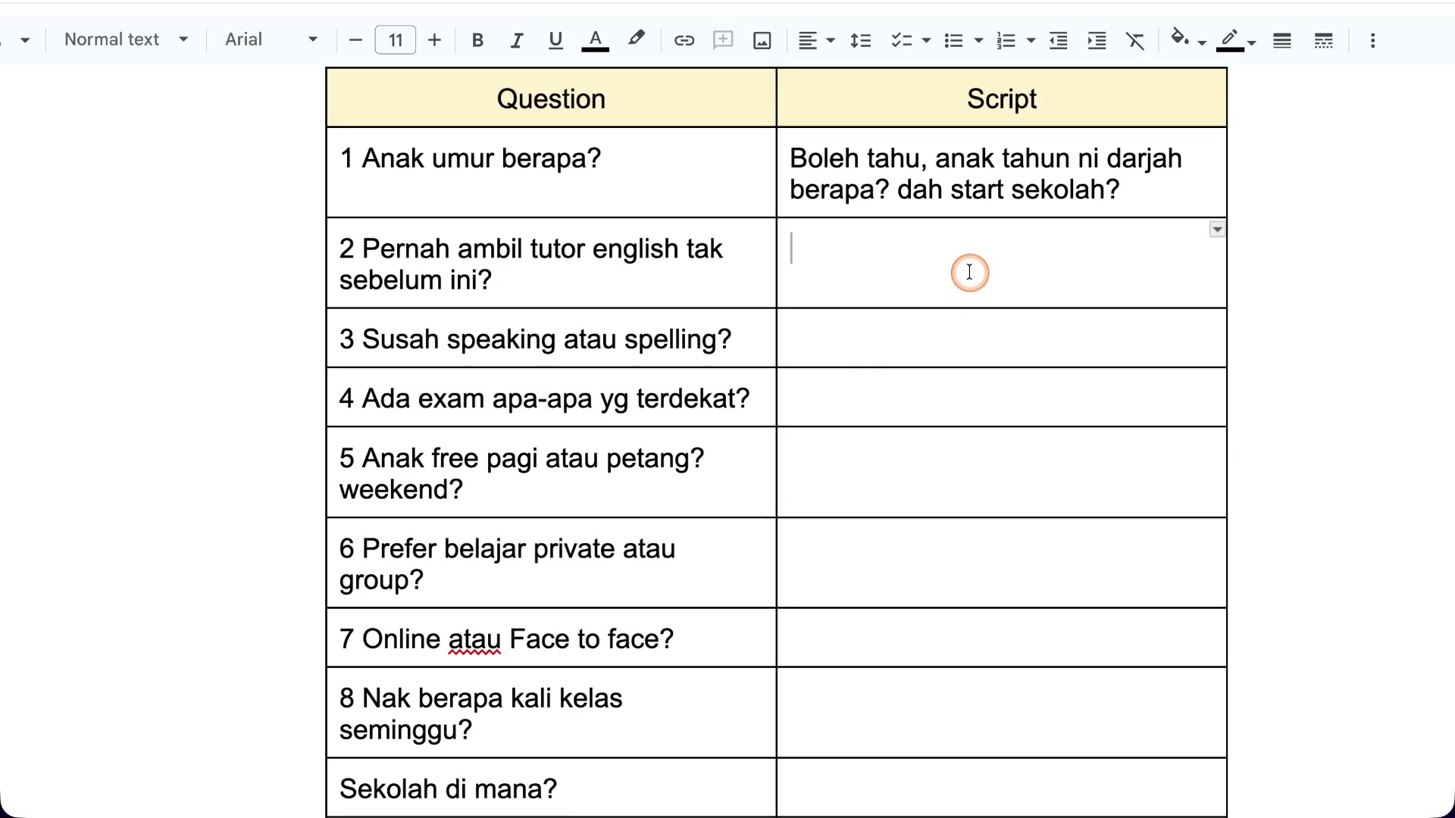Click the 'Boleh tahu, anak tahun ni' script cell
Screen dimensions: 1455x818
[1002, 173]
